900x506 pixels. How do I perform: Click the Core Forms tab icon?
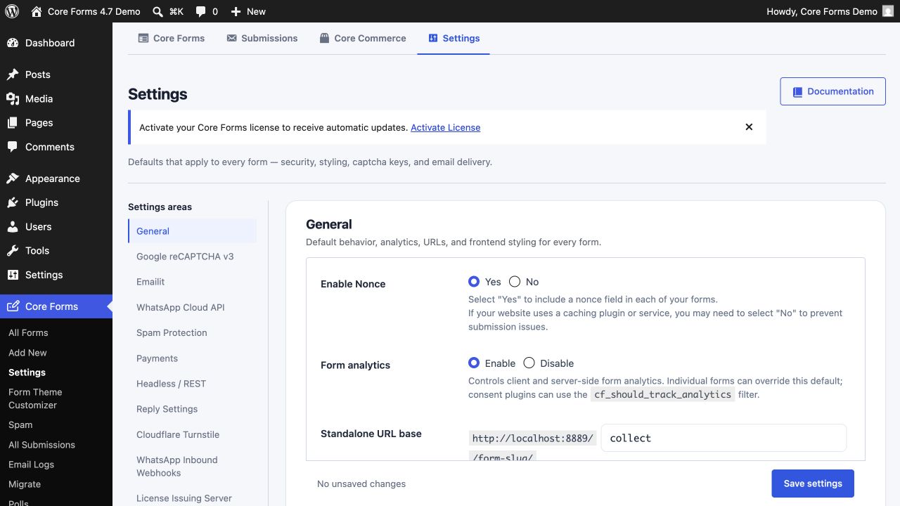[143, 39]
